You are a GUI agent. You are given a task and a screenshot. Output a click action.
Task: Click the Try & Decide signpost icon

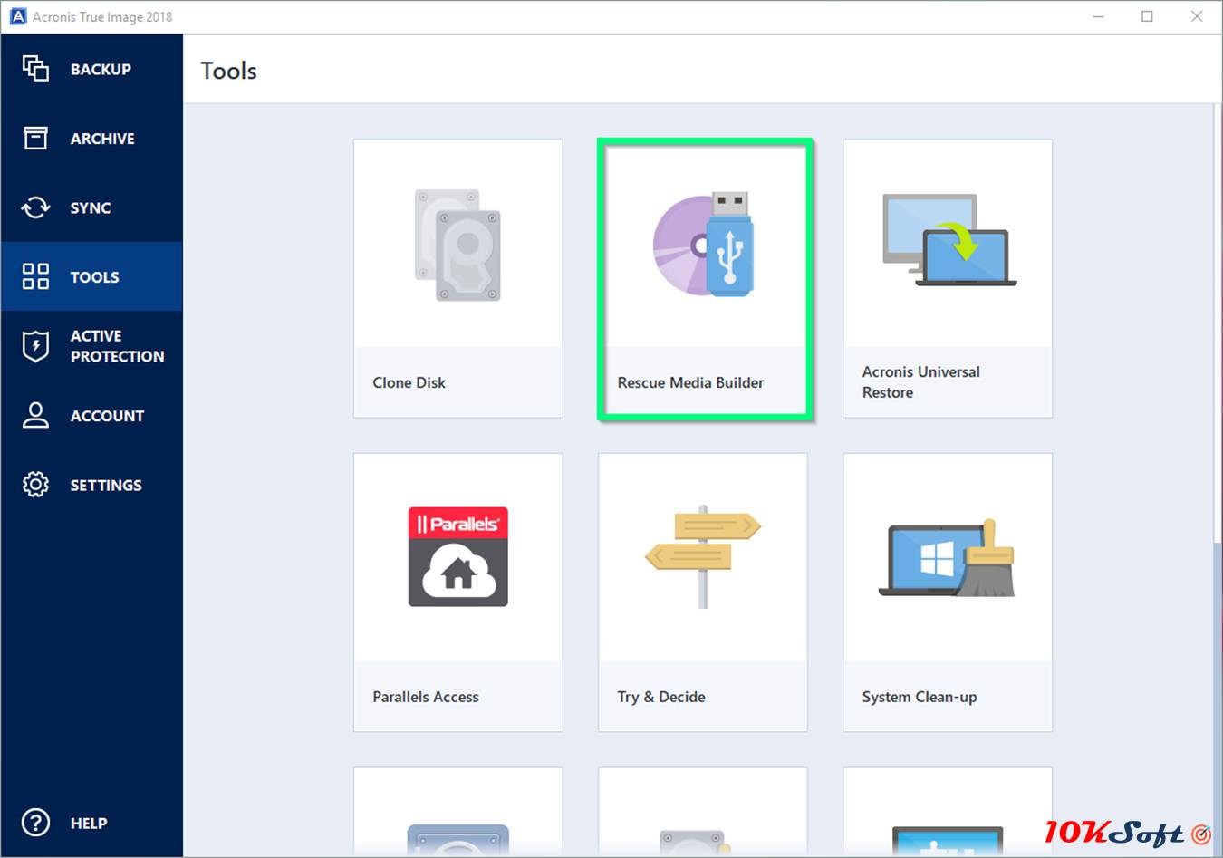[703, 556]
